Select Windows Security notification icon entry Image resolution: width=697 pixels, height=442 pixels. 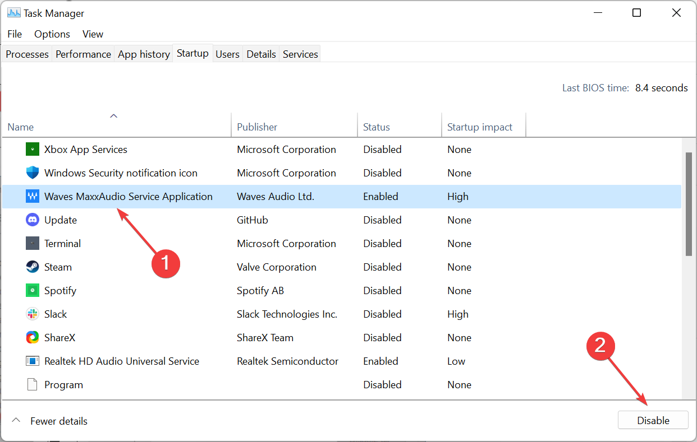[121, 173]
